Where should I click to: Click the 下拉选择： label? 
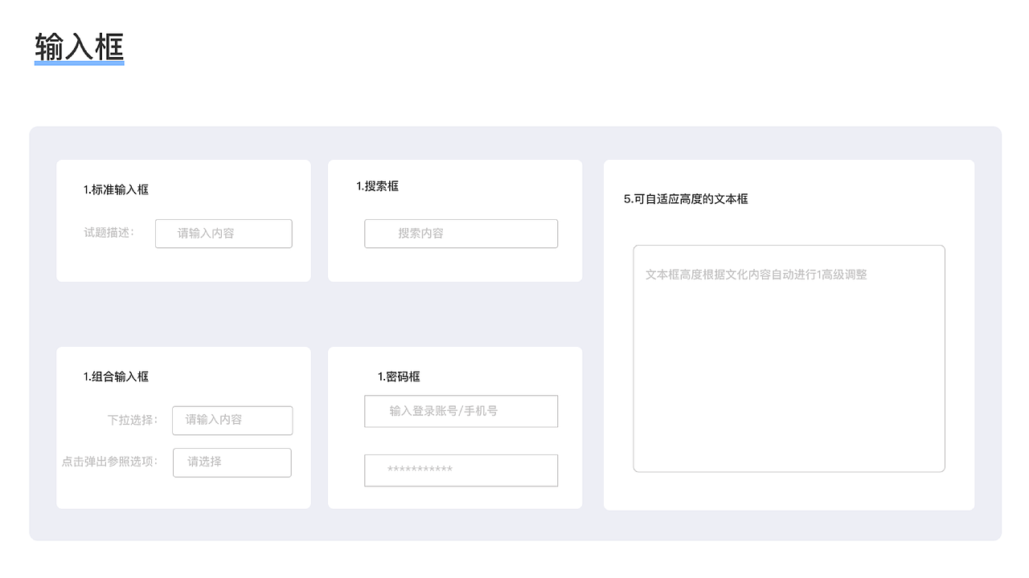(133, 420)
